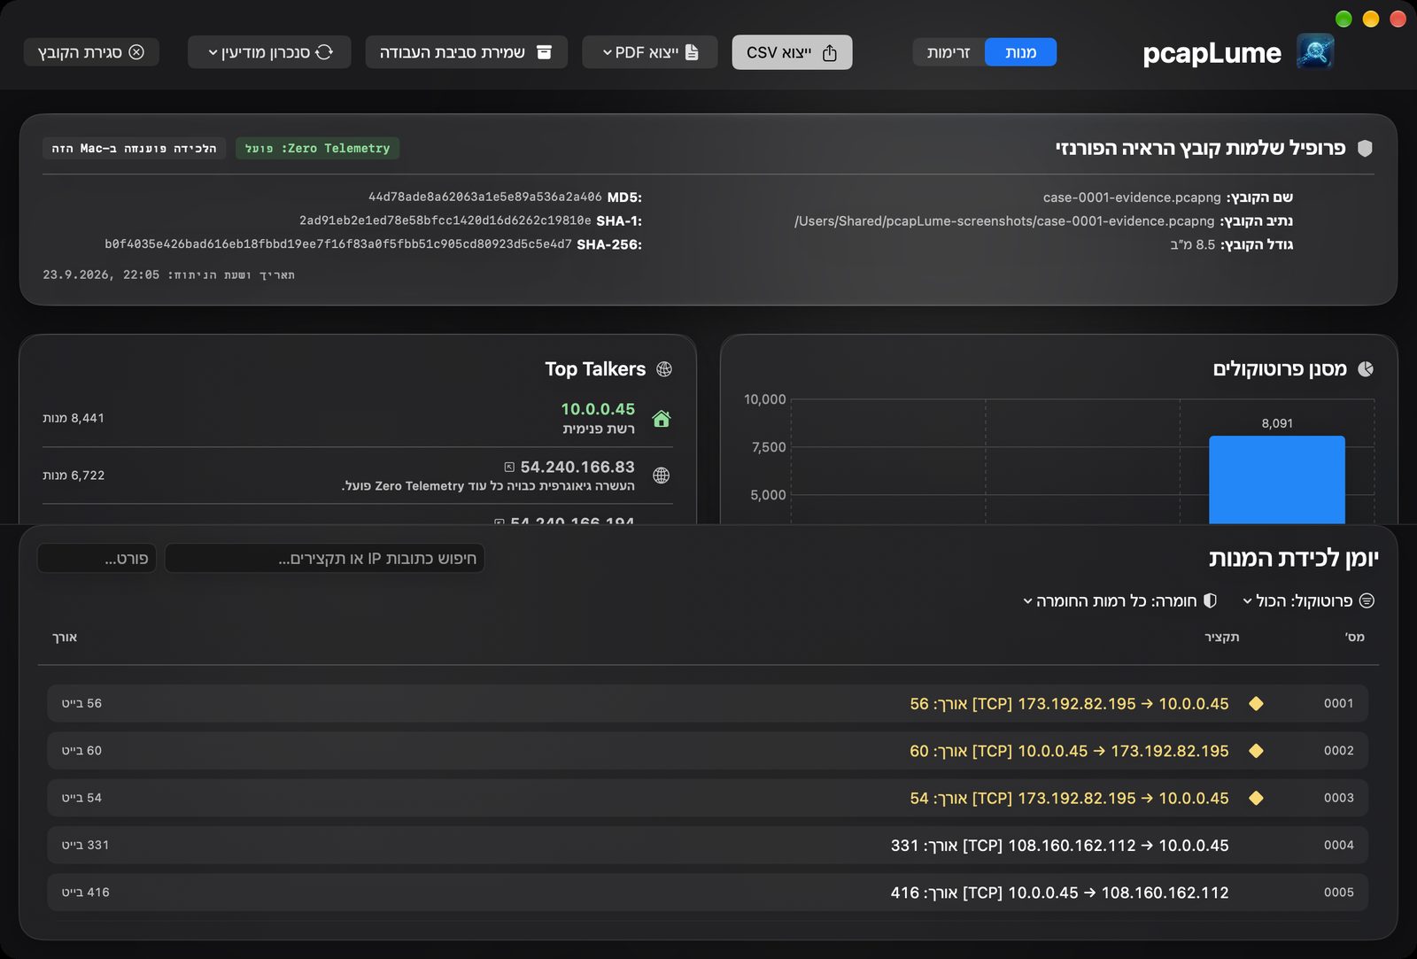Screen dimensions: 1417x959
Task: Click the shield icon beside forensic integrity title
Action: pyautogui.click(x=1365, y=148)
